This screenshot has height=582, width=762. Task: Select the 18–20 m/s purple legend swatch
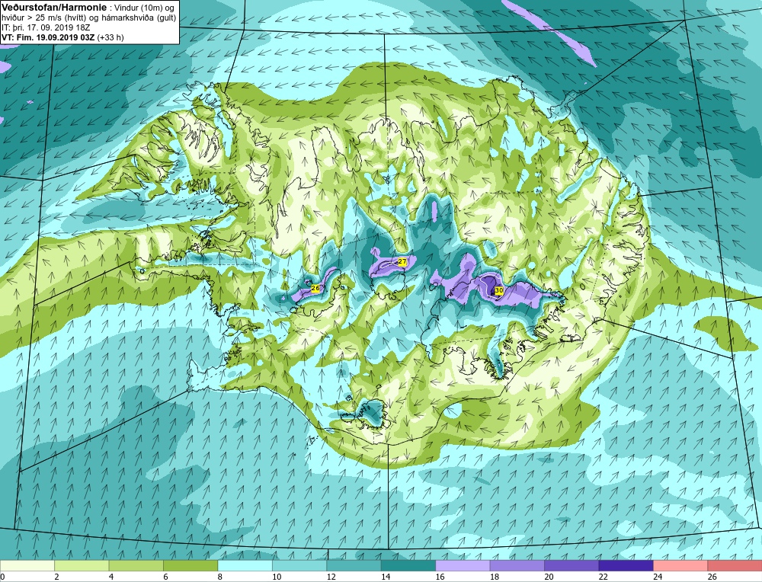pyautogui.click(x=517, y=565)
